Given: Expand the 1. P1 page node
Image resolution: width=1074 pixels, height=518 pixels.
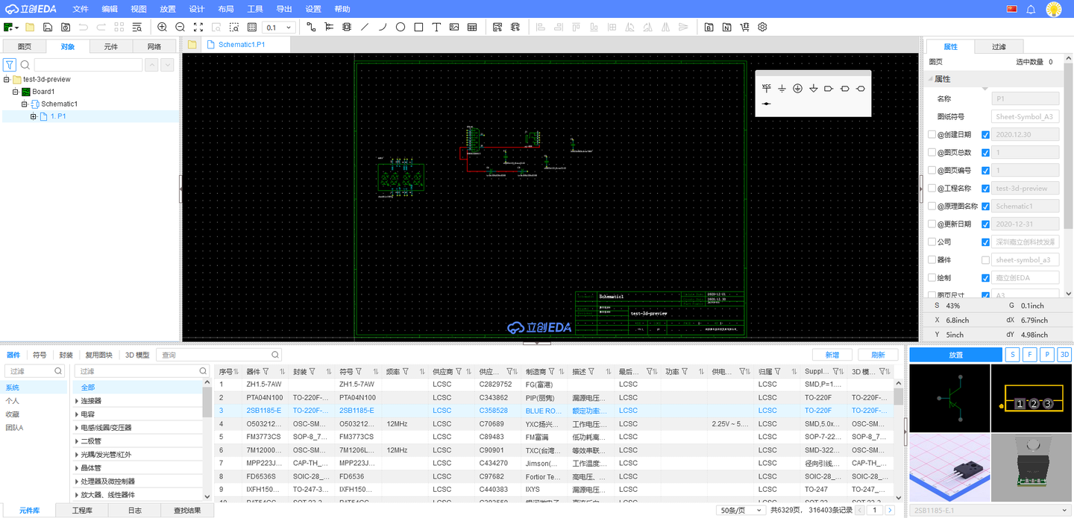Looking at the screenshot, I should tap(34, 116).
